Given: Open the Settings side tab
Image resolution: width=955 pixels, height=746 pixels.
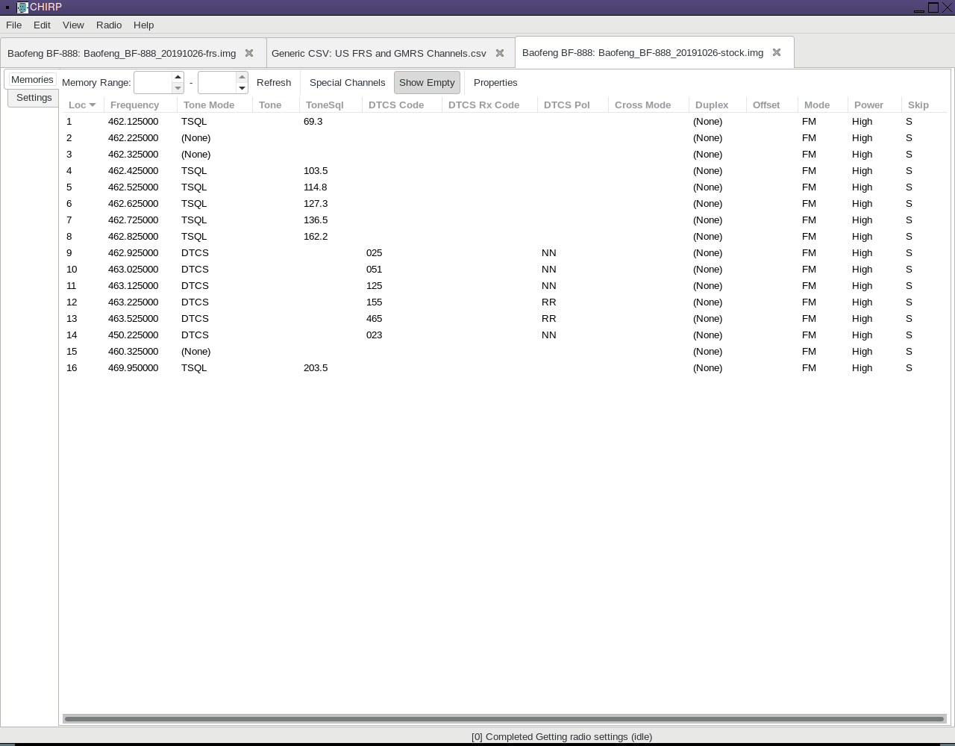Looking at the screenshot, I should [x=34, y=98].
